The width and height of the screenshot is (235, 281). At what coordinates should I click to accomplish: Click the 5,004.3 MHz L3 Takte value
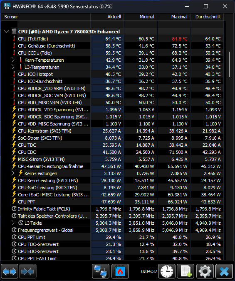tap(108, 223)
